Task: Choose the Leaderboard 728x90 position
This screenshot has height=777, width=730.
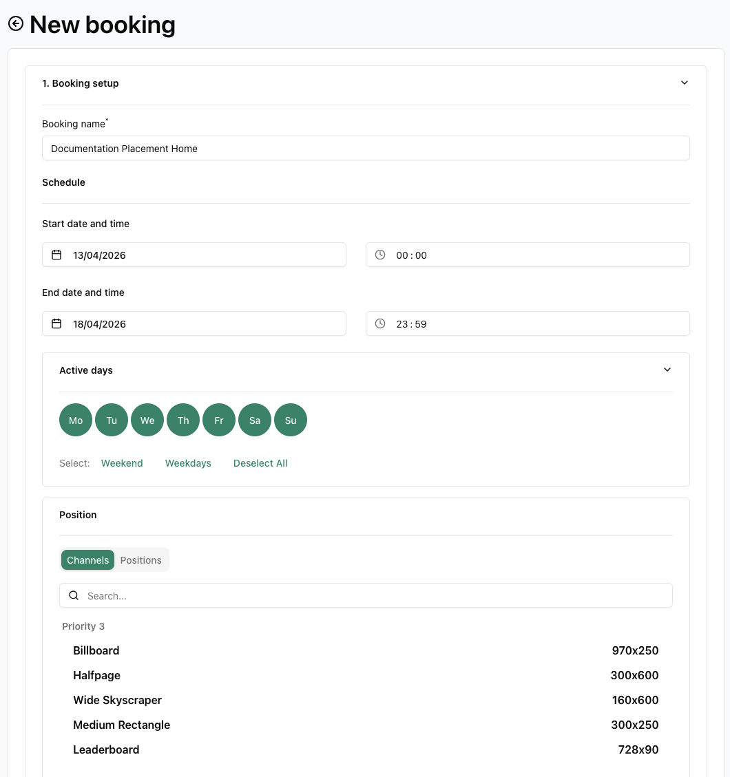Action: [366, 749]
